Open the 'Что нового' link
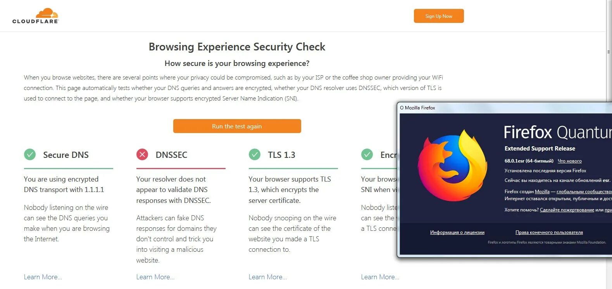612x289 pixels. point(570,161)
